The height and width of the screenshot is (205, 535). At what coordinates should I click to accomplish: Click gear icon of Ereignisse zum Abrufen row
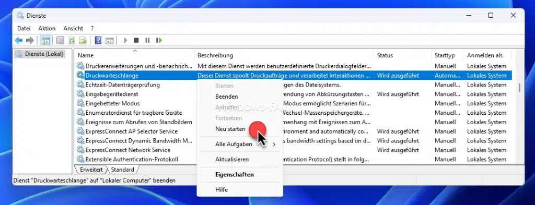point(80,122)
